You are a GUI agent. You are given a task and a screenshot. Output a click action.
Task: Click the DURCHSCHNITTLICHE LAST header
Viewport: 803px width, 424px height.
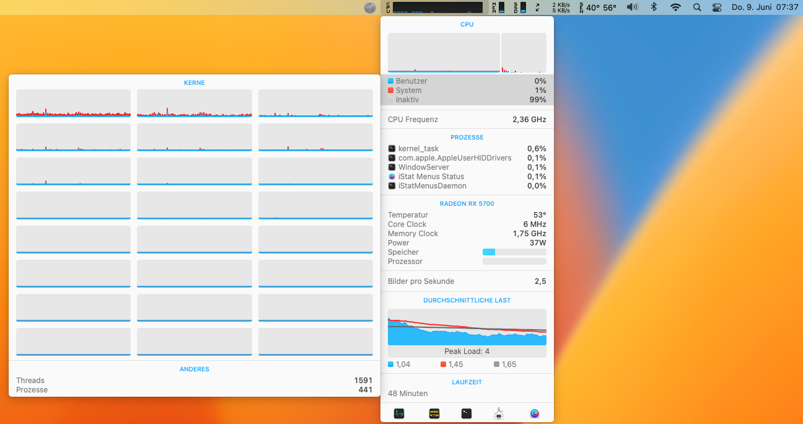pyautogui.click(x=467, y=301)
